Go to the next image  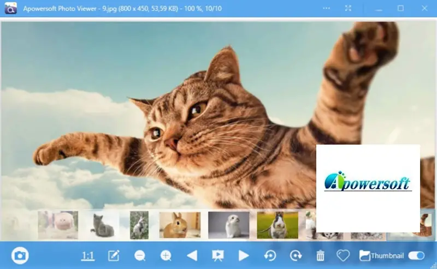tap(244, 256)
